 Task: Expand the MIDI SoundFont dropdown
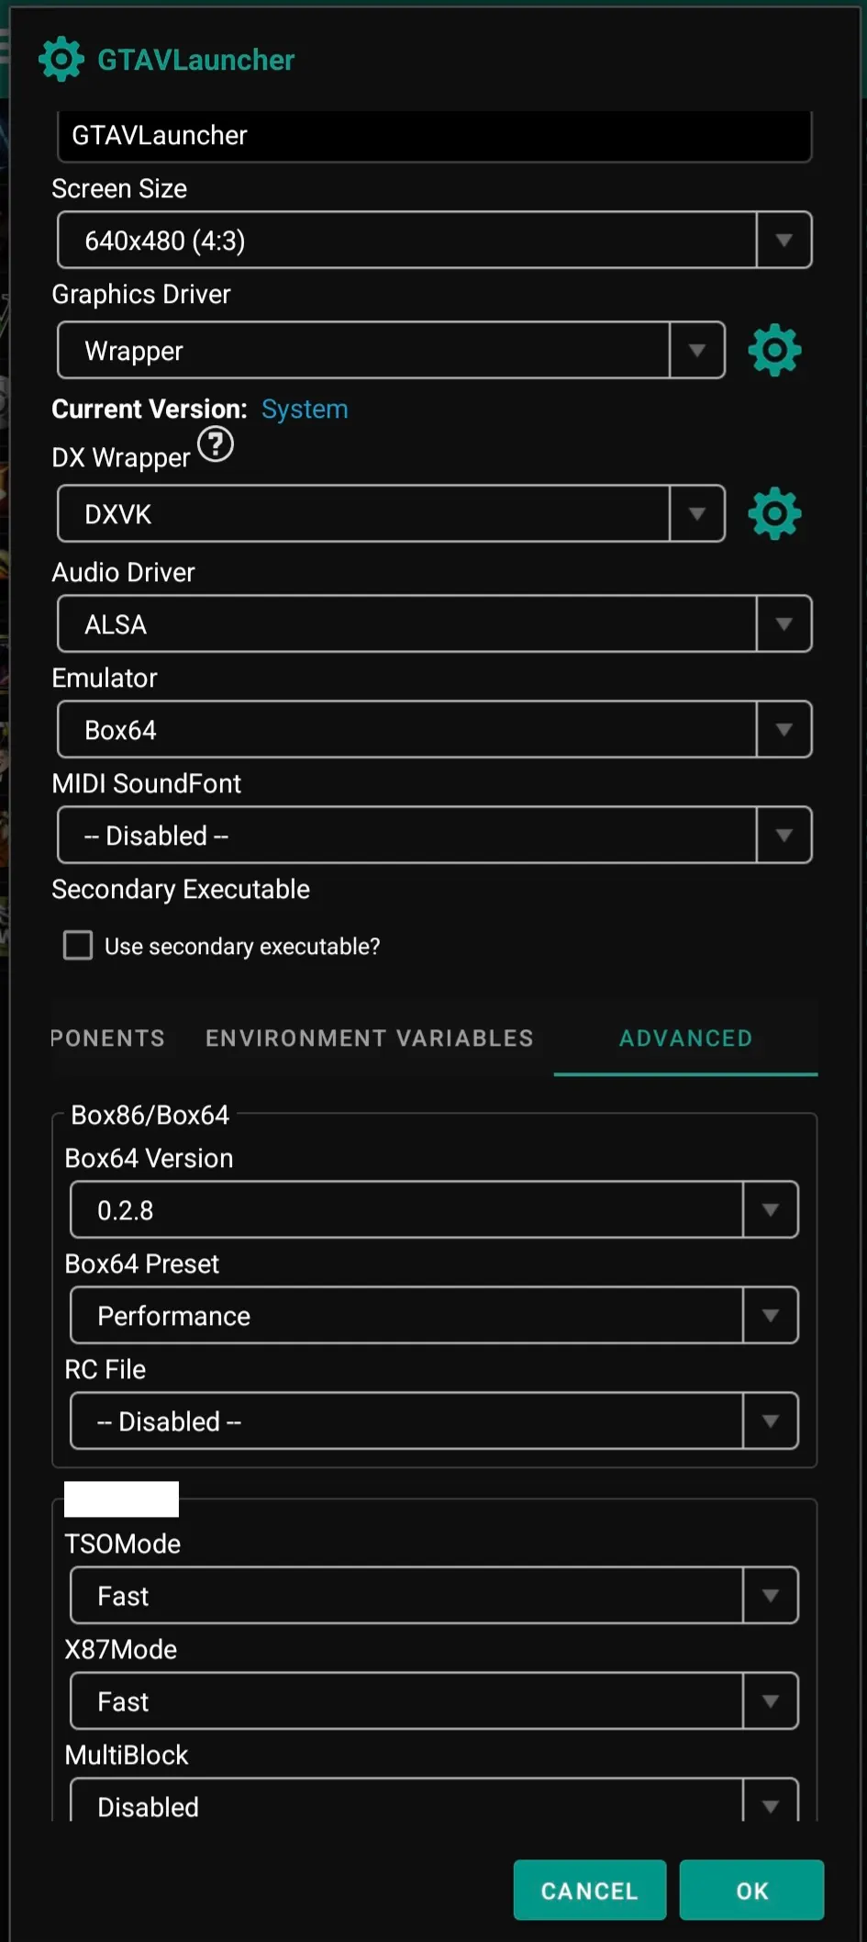(x=434, y=836)
